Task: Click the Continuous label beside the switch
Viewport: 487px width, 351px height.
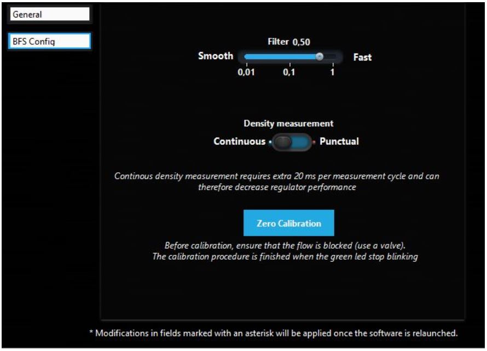Action: point(239,142)
